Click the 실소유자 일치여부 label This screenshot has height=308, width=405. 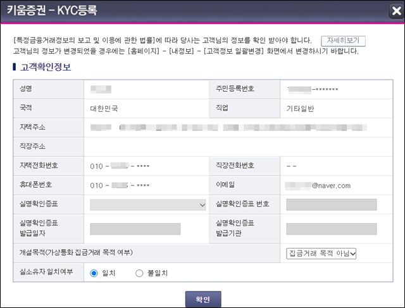tap(46, 272)
